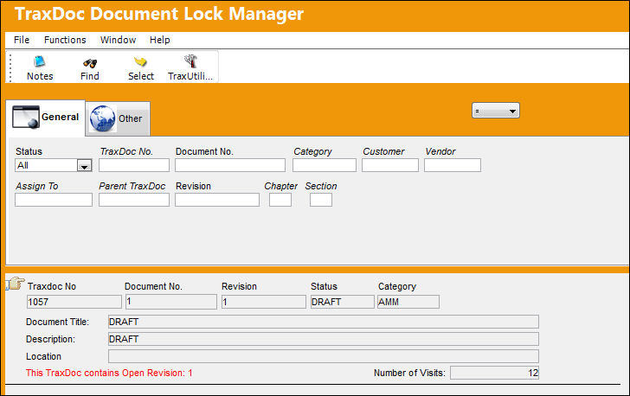The image size is (630, 396).
Task: Switch to the General tab
Action: point(45,118)
